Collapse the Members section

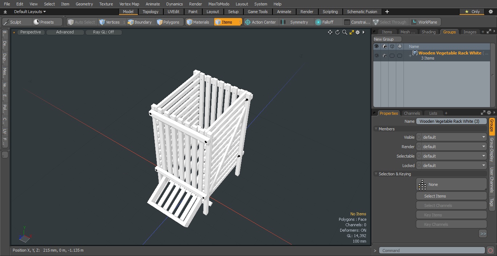(376, 129)
